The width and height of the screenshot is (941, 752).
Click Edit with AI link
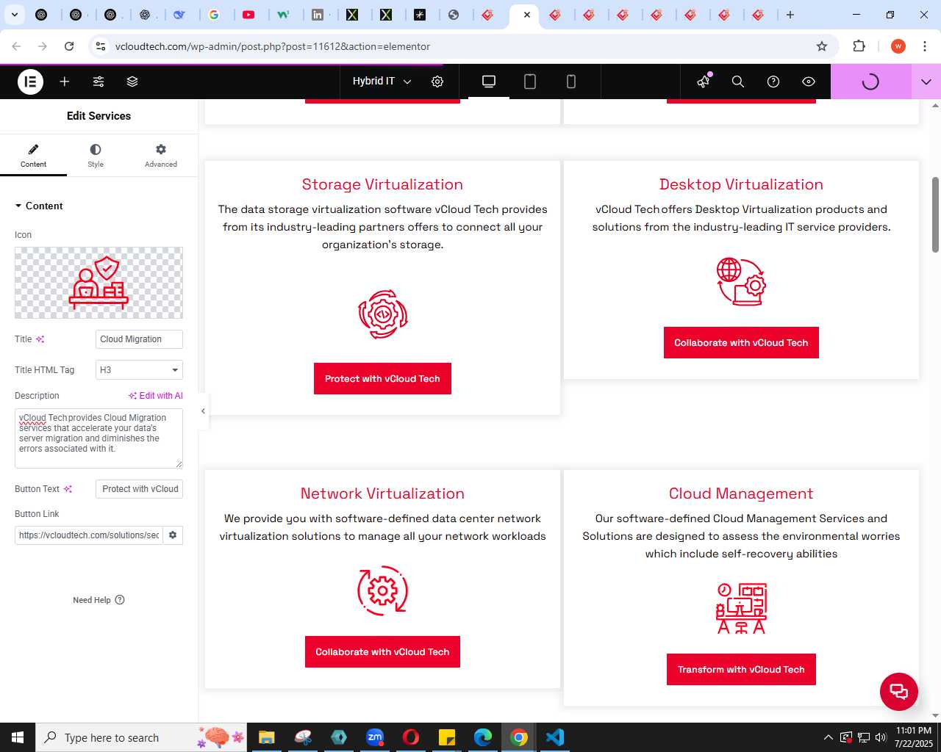(x=156, y=396)
